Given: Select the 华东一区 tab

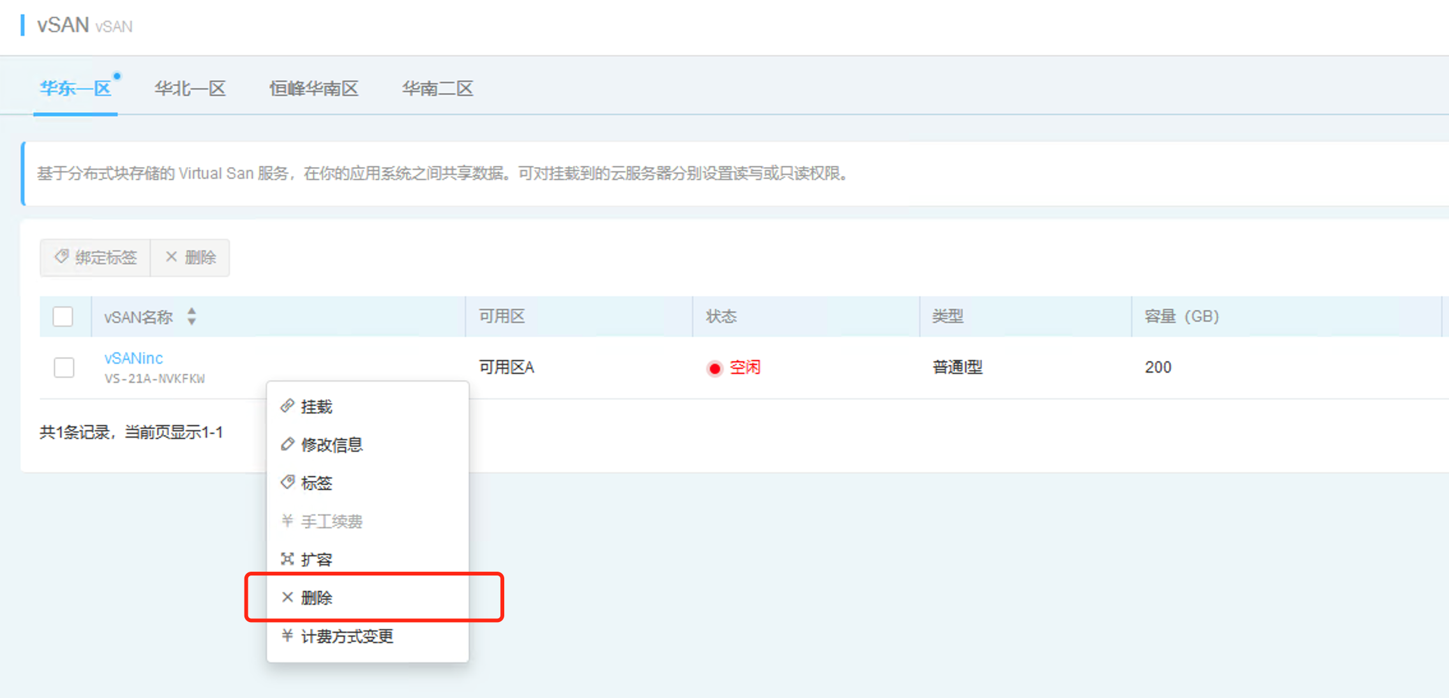Looking at the screenshot, I should click(x=75, y=89).
